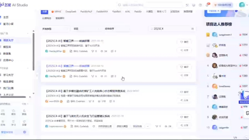Open the user avatar menu
The width and height of the screenshot is (249, 140).
(x=242, y=5)
